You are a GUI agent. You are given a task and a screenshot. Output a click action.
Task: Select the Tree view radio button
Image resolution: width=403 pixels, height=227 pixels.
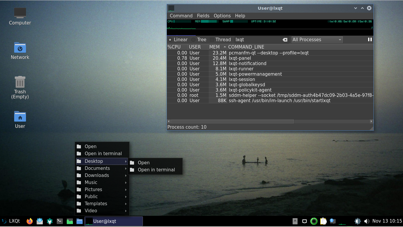point(194,40)
